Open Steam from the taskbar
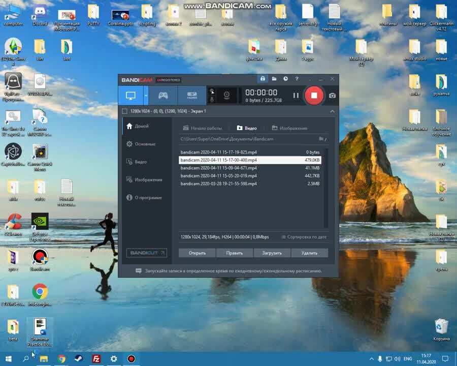Image resolution: width=457 pixels, height=366 pixels. point(79,359)
